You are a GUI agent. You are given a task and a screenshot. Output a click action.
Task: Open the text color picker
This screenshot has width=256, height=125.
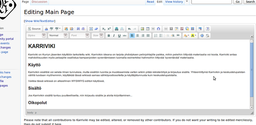tap(186, 36)
